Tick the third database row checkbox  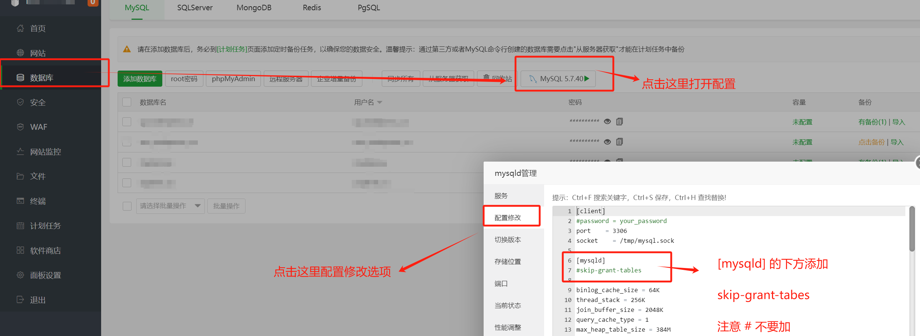click(x=127, y=162)
